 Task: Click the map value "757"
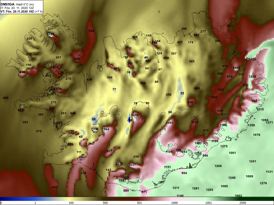[72, 132]
